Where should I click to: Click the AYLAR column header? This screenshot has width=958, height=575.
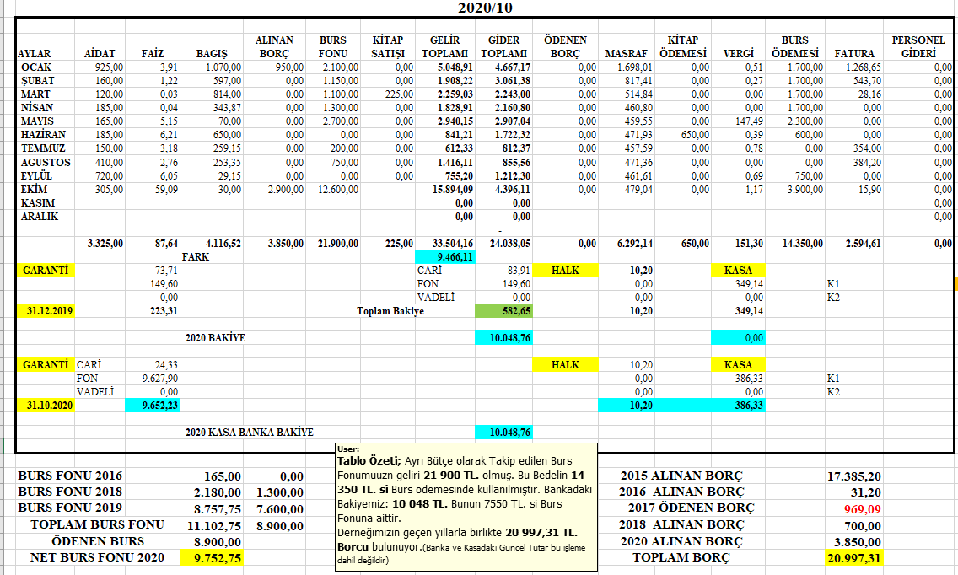(35, 53)
